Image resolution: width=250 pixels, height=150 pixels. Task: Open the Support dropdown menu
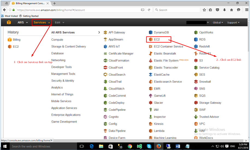click(x=233, y=23)
